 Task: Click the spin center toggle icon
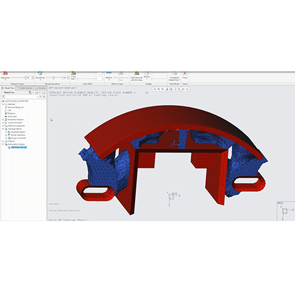tap(183, 89)
